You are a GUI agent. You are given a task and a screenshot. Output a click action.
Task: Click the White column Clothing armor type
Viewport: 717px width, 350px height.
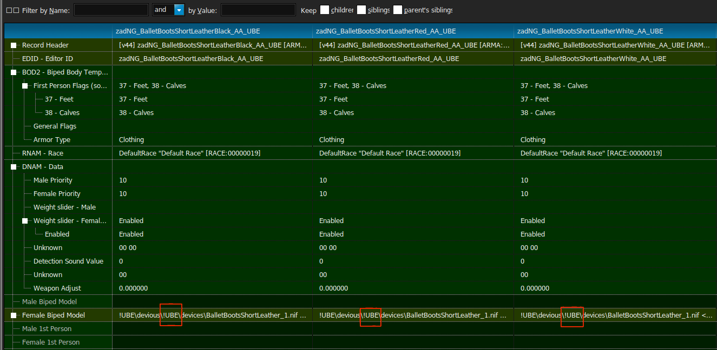(533, 140)
